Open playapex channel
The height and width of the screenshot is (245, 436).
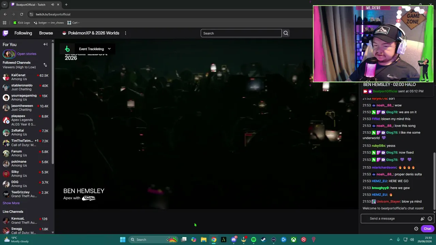pos(26,120)
